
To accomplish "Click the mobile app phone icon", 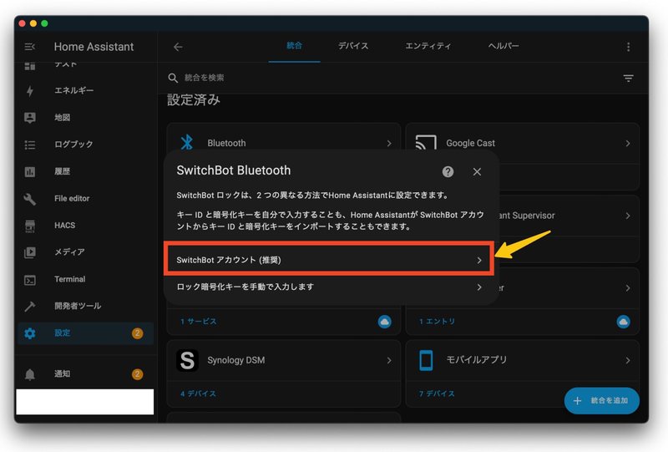I will tap(426, 360).
